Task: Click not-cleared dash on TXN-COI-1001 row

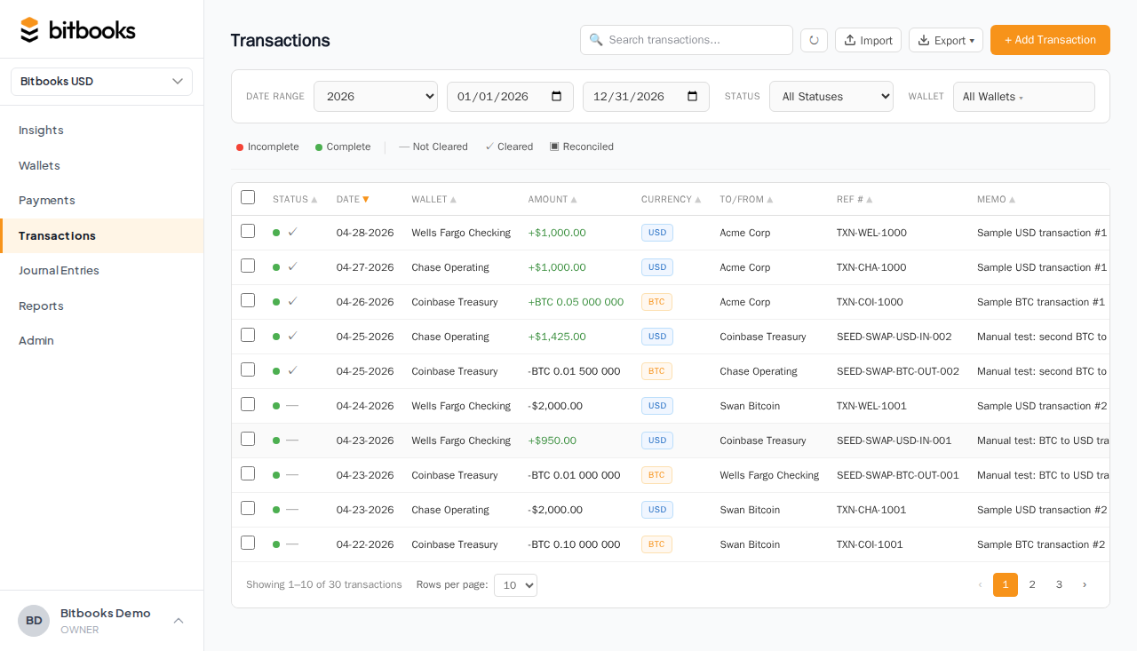Action: point(292,544)
